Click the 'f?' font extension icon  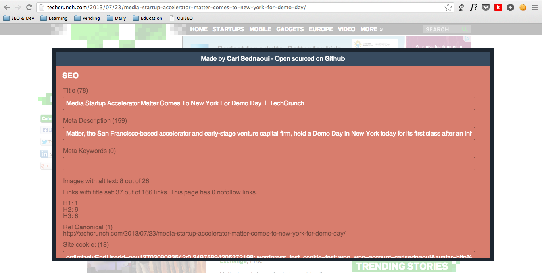pyautogui.click(x=473, y=7)
